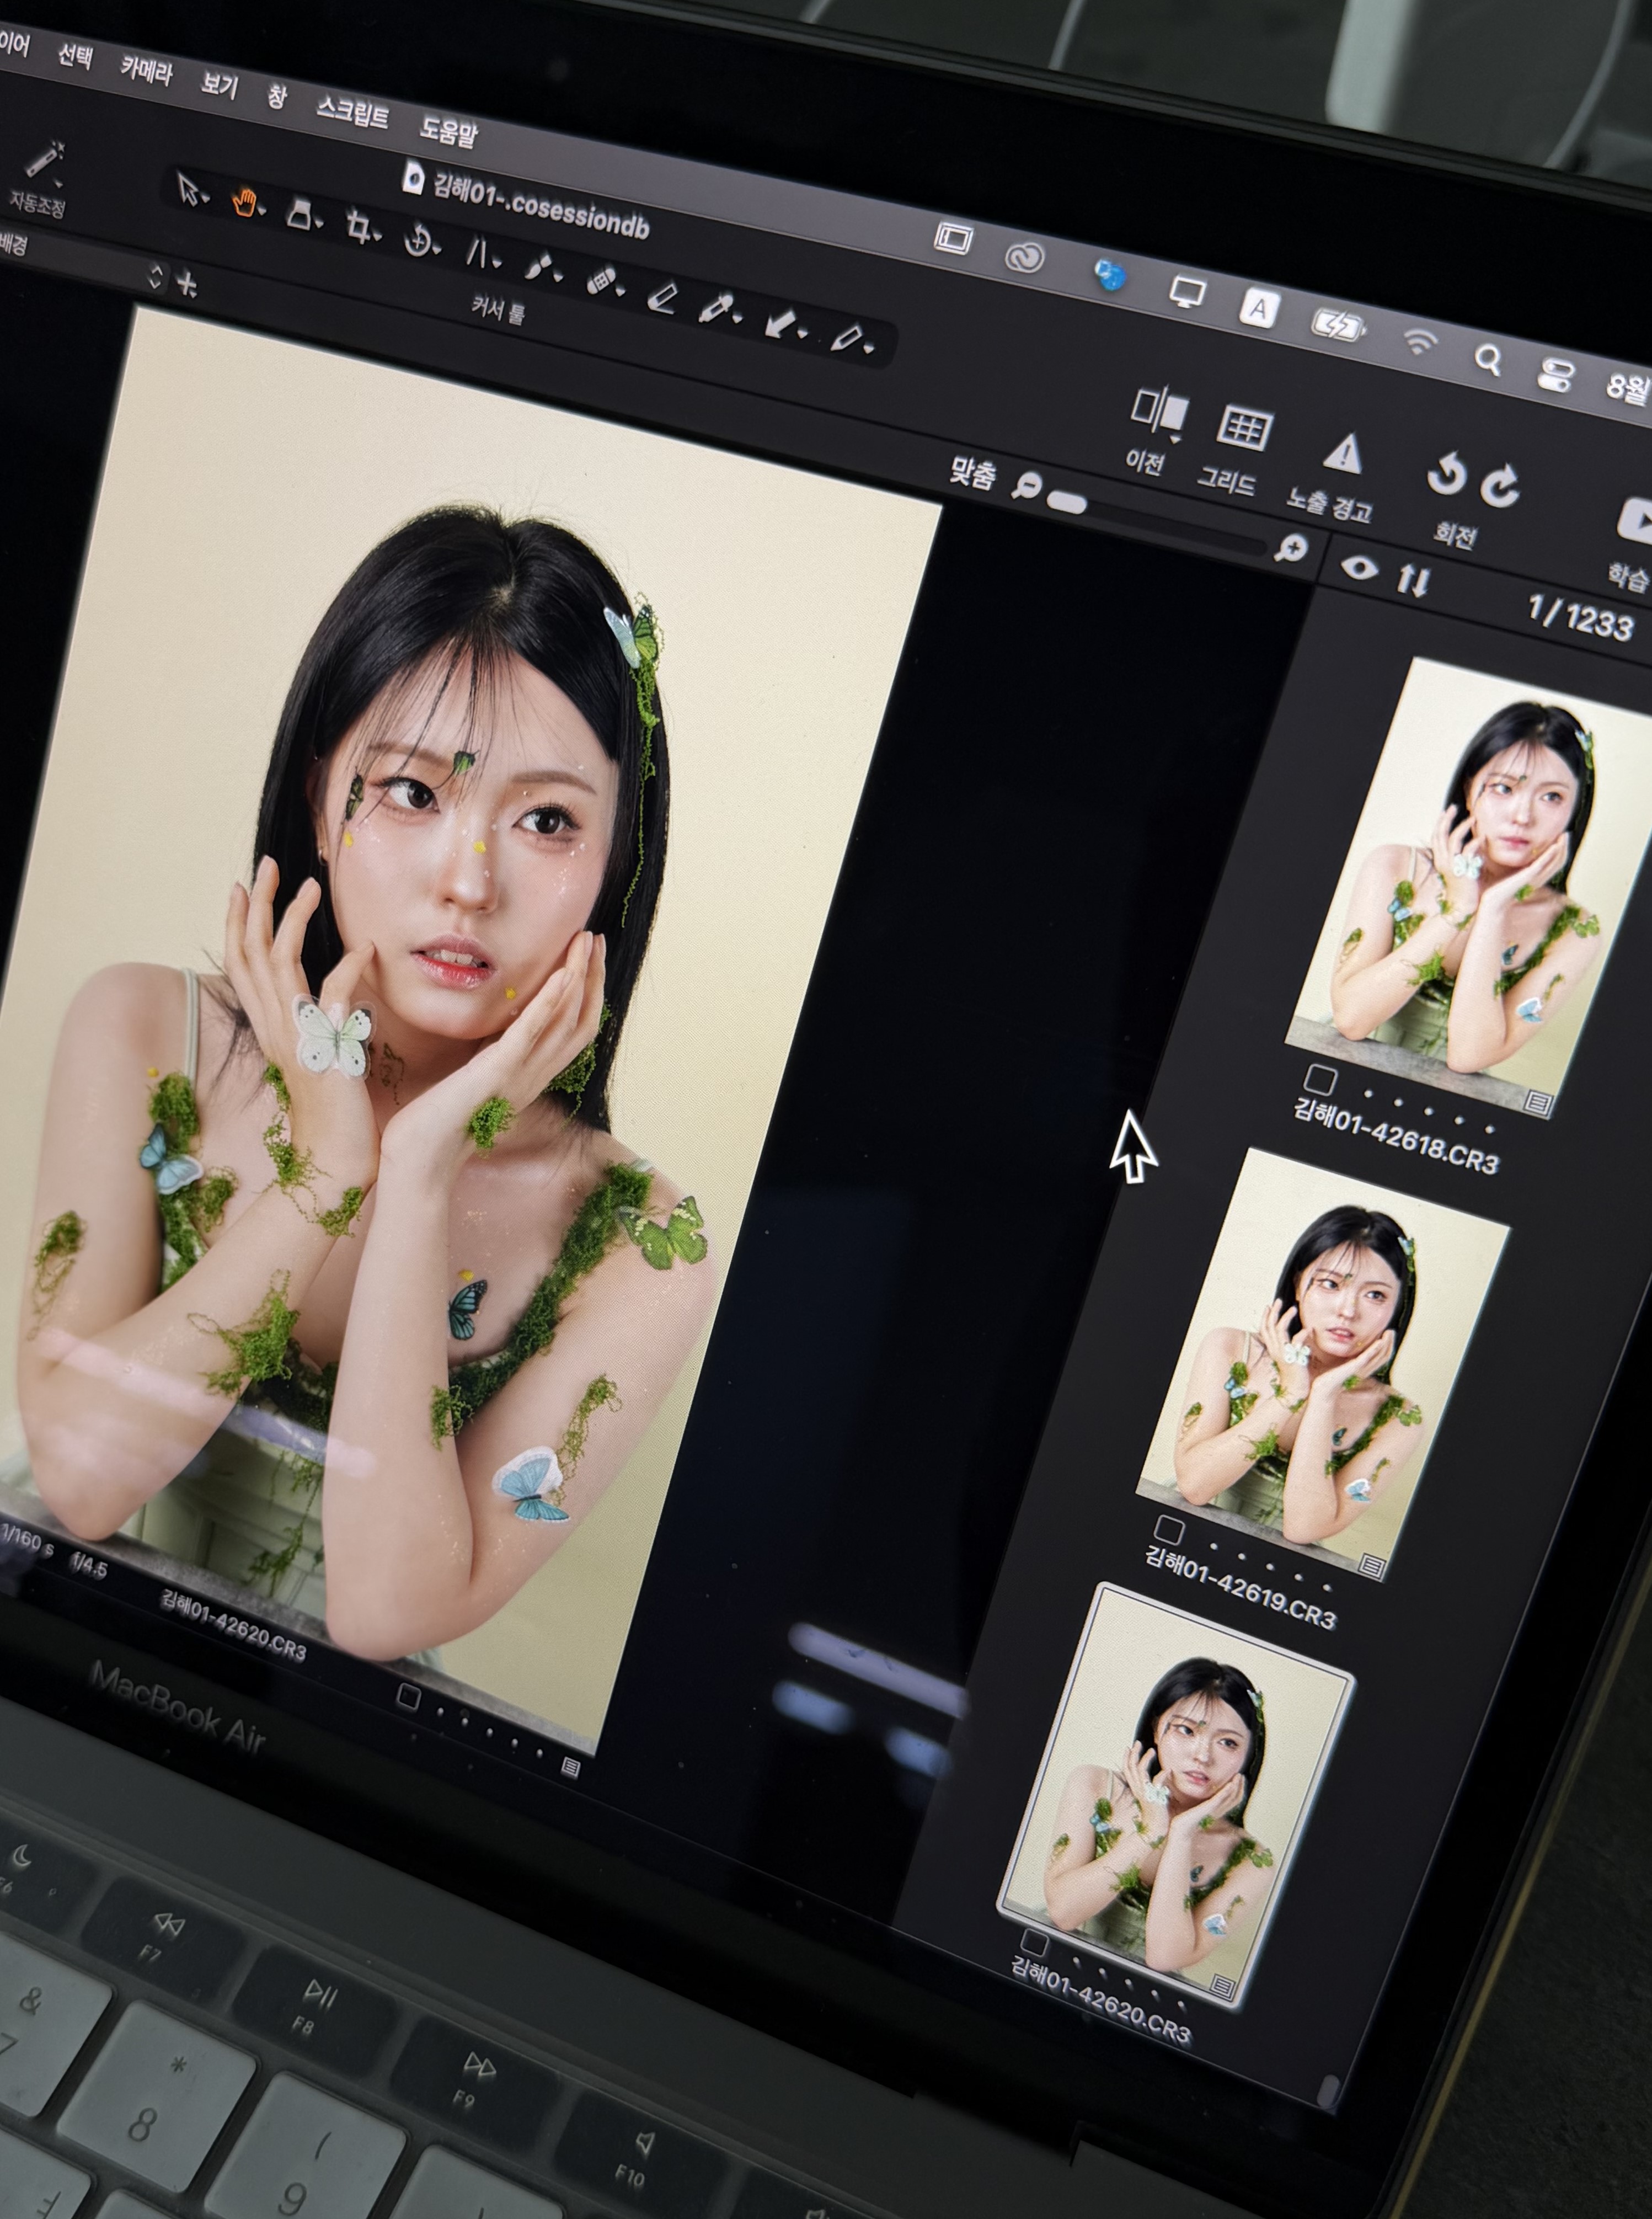Open the 스크립트 menu
The height and width of the screenshot is (2219, 1652).
[352, 113]
